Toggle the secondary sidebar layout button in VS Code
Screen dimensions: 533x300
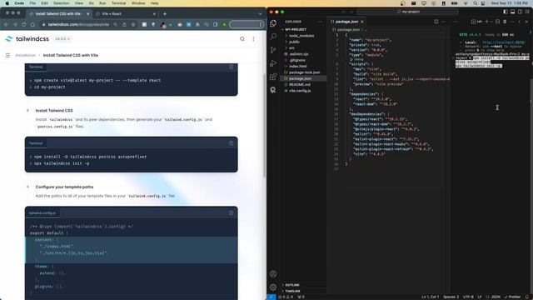click(x=520, y=12)
